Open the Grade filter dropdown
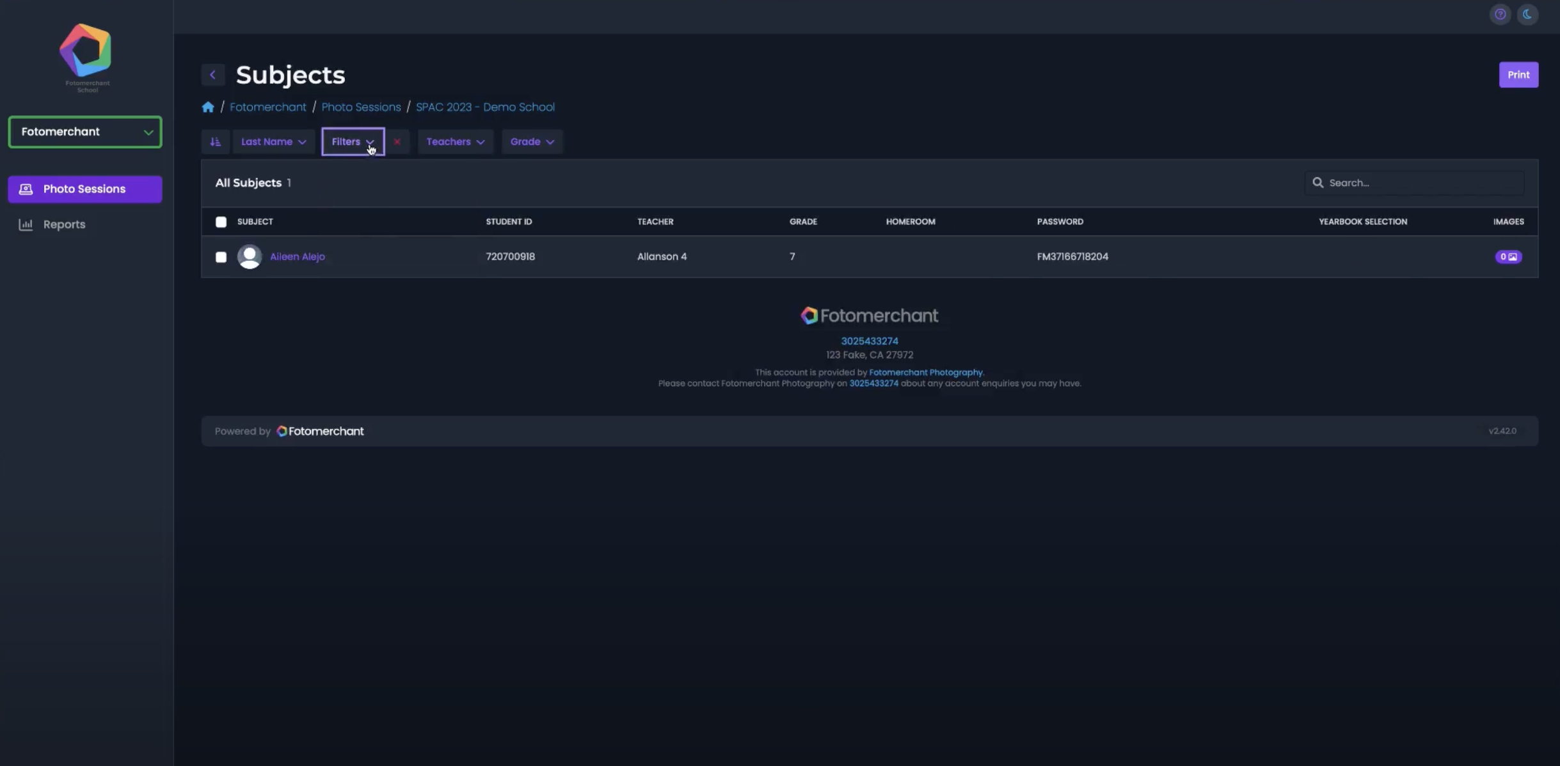Viewport: 1560px width, 766px height. point(532,141)
